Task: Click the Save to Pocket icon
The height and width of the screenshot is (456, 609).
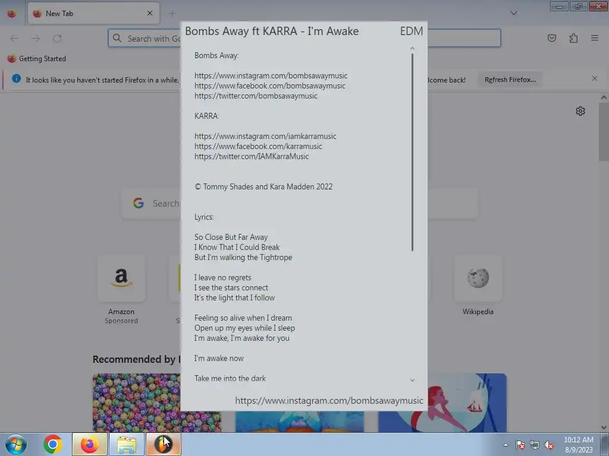Action: [x=552, y=38]
